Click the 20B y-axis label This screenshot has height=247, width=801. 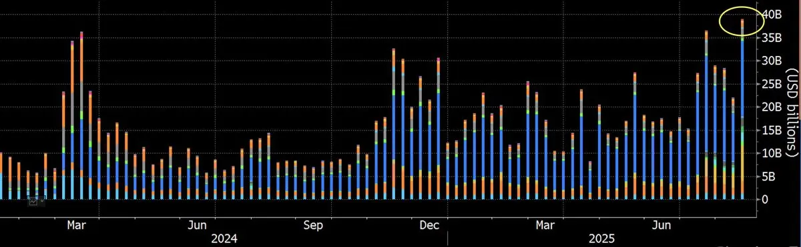(772, 107)
